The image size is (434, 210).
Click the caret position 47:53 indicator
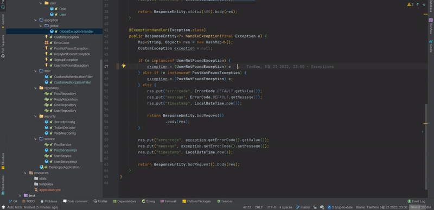(x=247, y=207)
